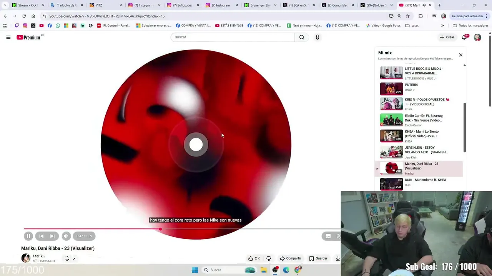Play KHEA - Mami Lo Siento
The height and width of the screenshot is (276, 492).
[x=419, y=136]
